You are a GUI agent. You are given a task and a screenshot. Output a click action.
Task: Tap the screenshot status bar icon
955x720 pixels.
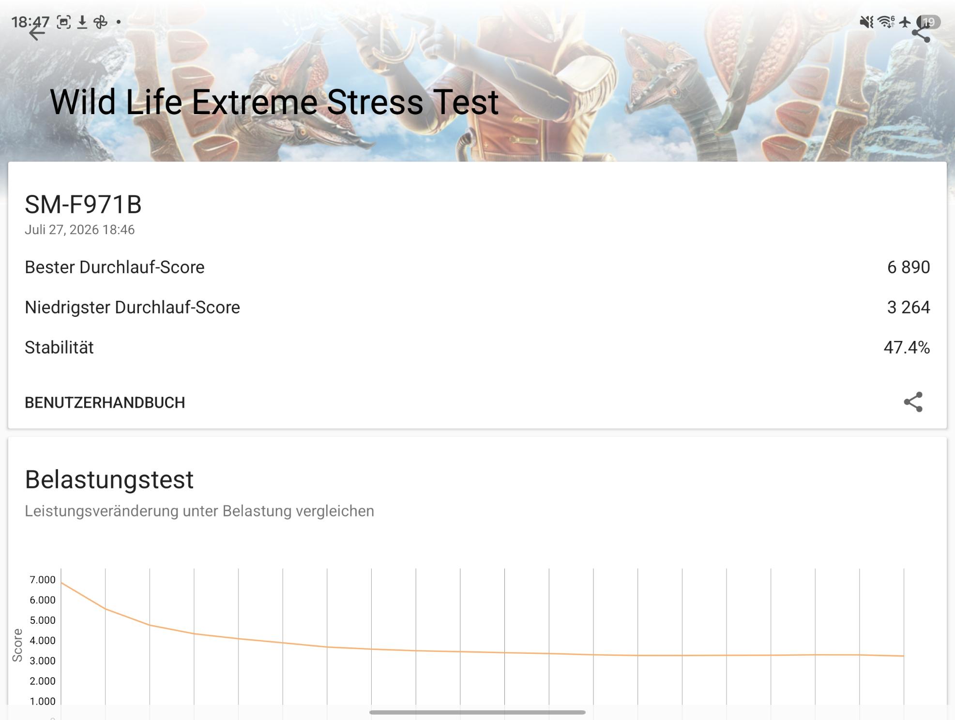[x=63, y=22]
